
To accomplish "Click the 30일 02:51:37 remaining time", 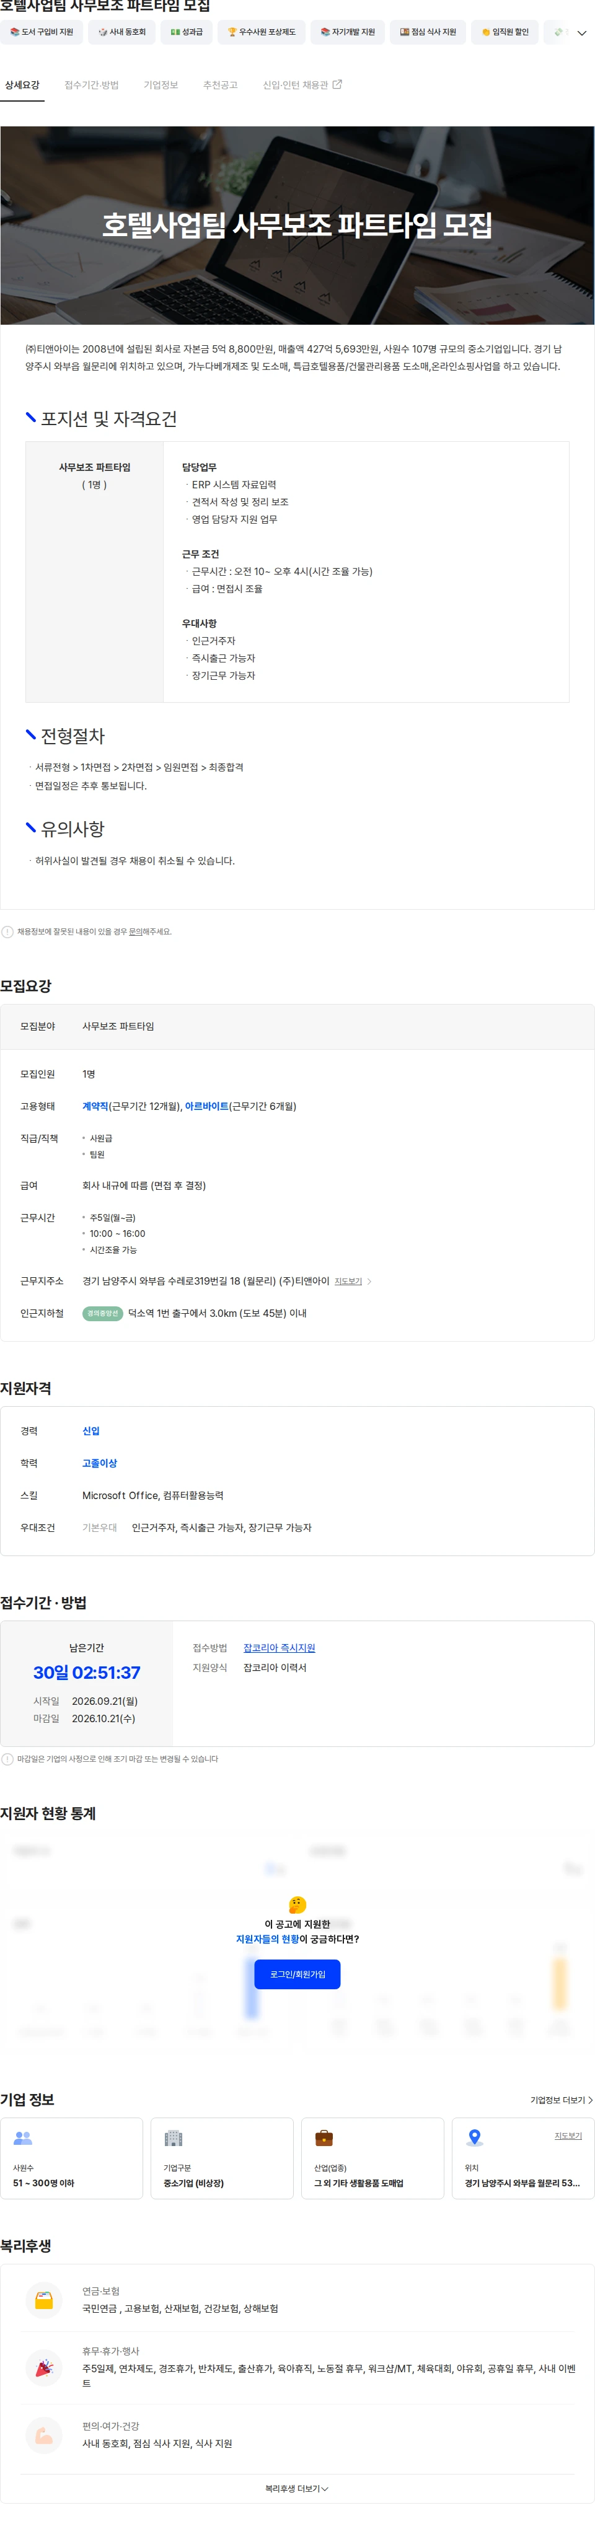I will [x=87, y=1672].
